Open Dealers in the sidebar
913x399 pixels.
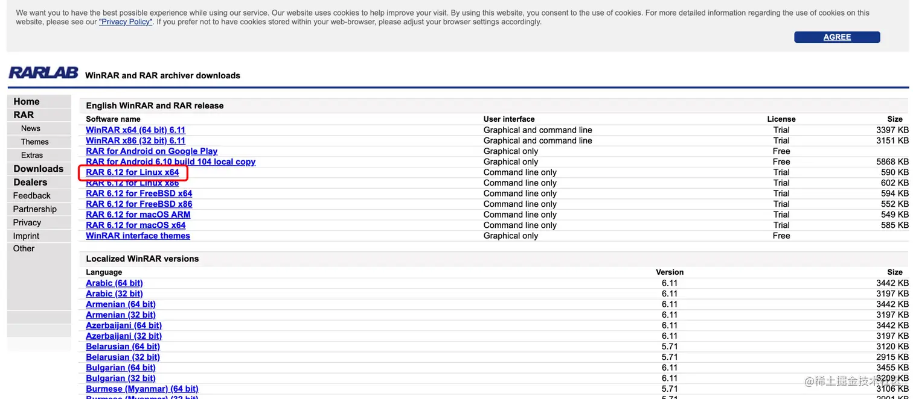pyautogui.click(x=30, y=182)
